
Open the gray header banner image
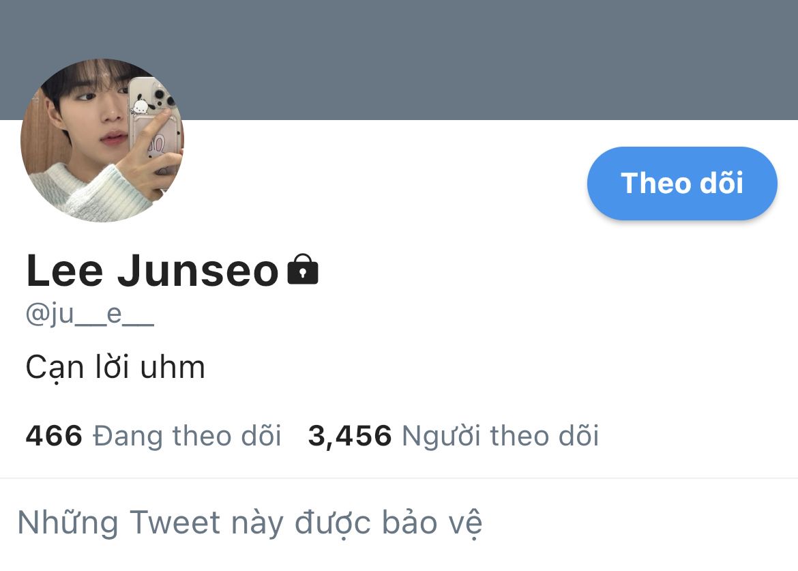click(399, 59)
